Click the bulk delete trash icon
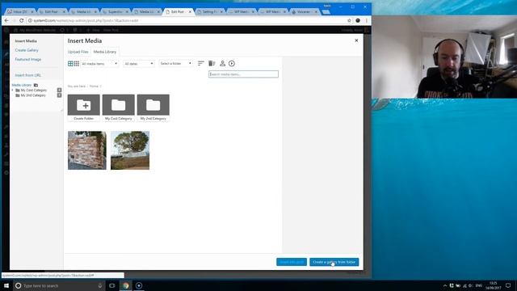517x291 pixels. tap(212, 63)
